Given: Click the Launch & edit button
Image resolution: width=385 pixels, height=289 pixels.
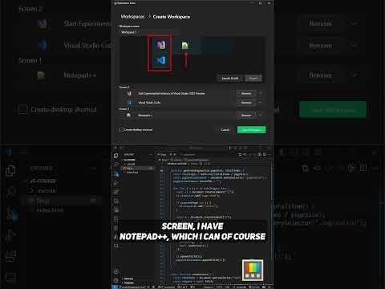Looking at the screenshot, I should coord(230,78).
